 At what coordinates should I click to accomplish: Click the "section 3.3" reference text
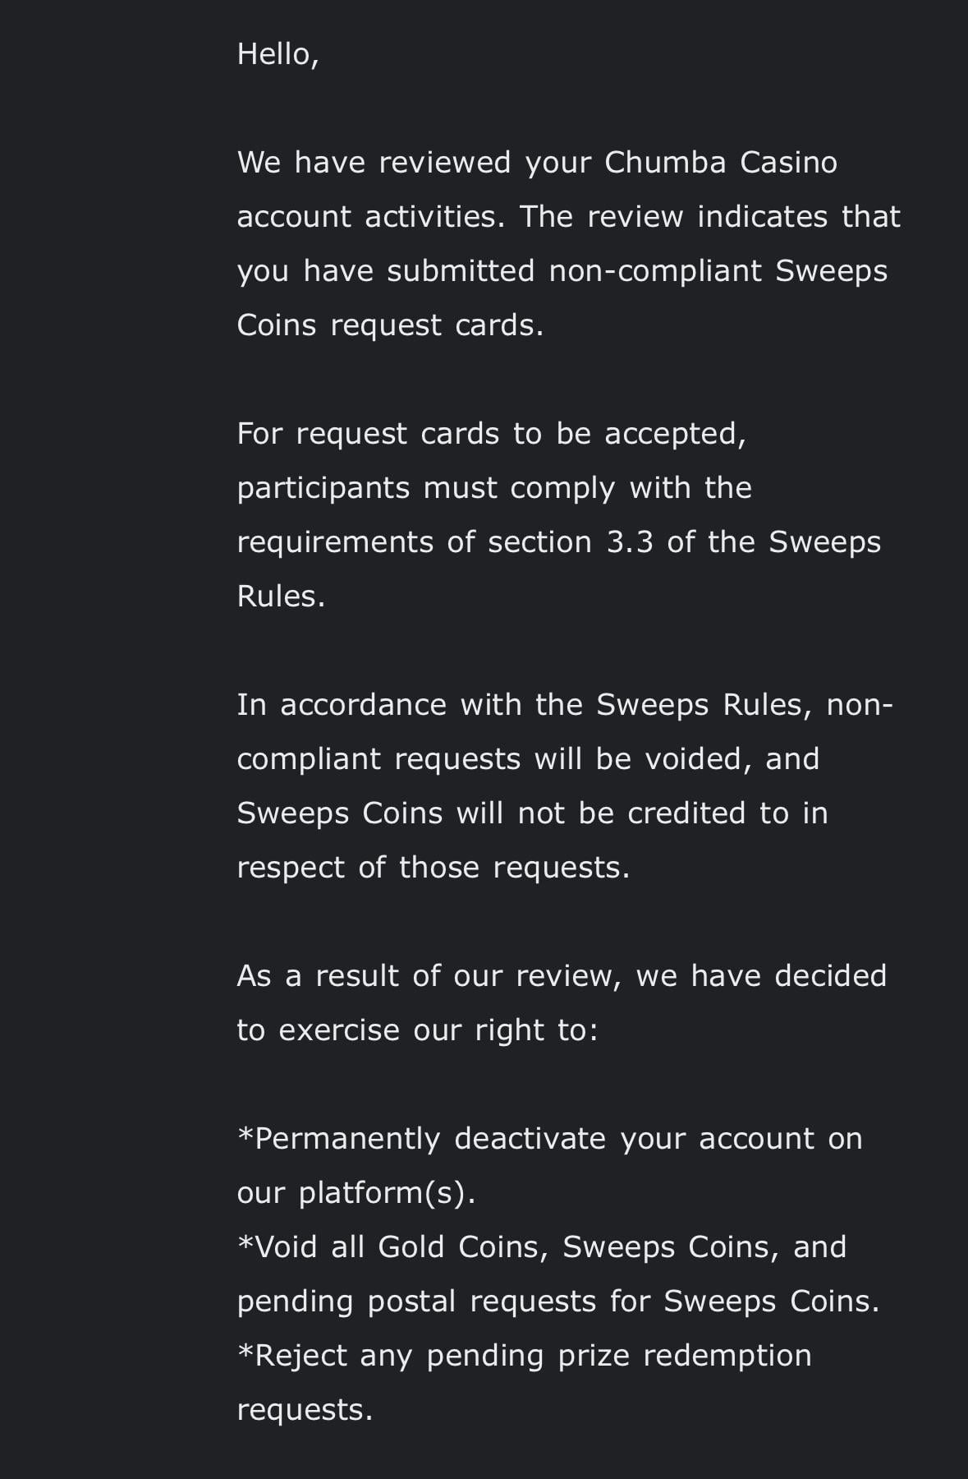(571, 542)
